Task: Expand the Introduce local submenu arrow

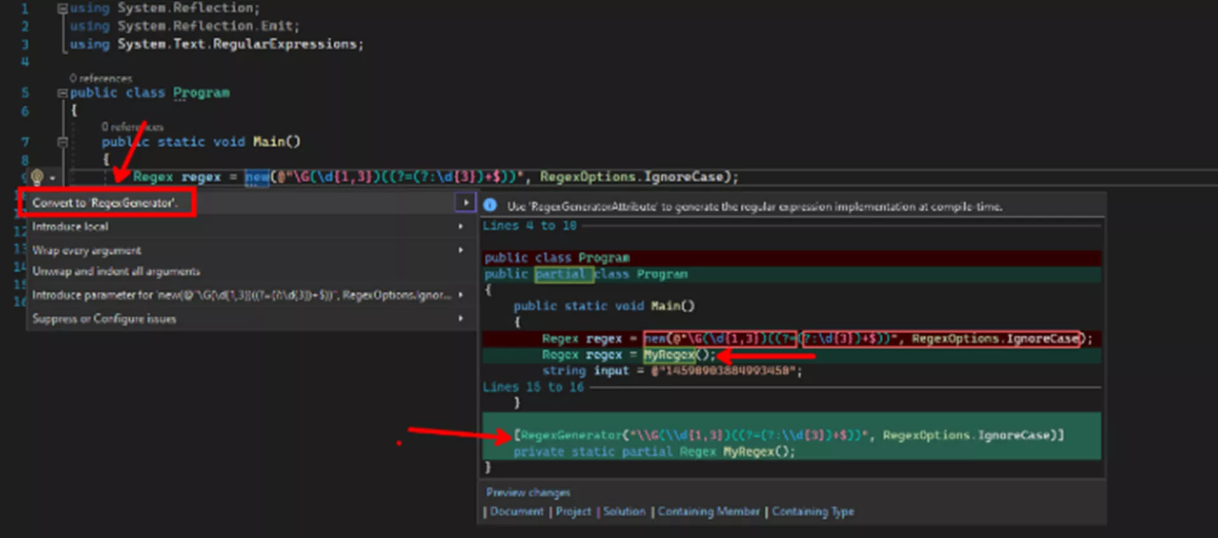Action: (x=461, y=226)
